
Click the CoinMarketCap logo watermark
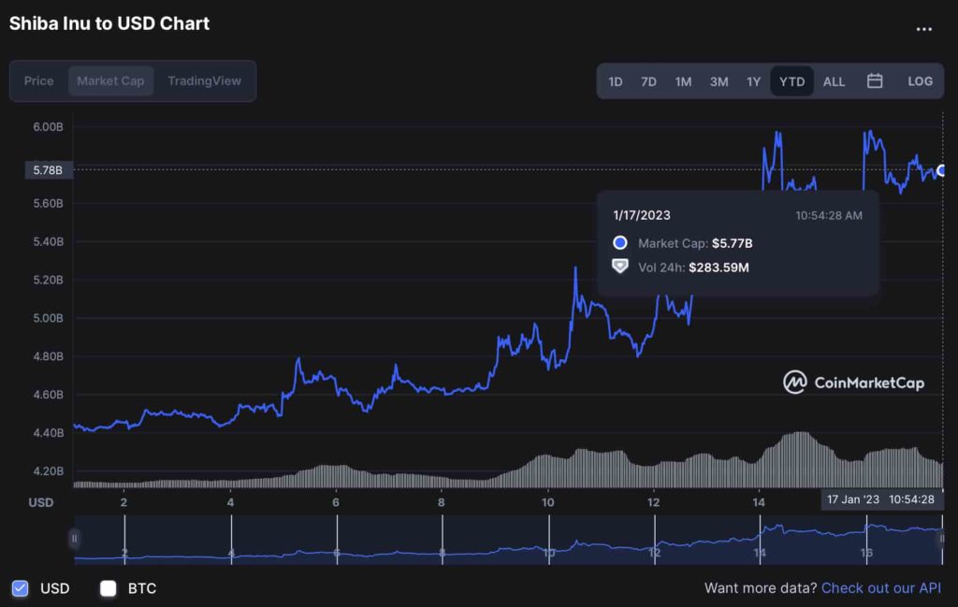pos(852,383)
